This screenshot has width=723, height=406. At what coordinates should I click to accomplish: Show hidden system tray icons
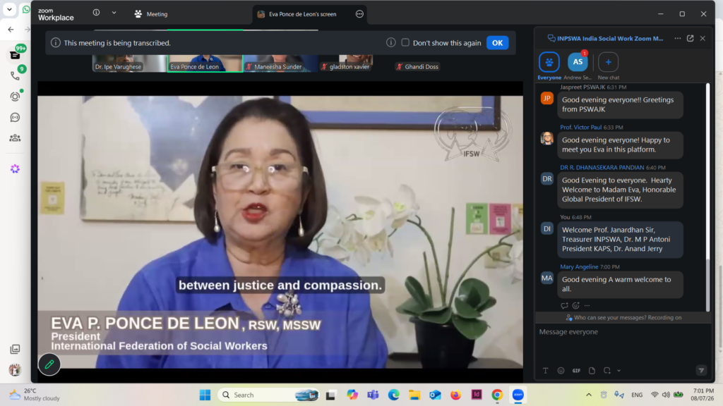tap(589, 395)
